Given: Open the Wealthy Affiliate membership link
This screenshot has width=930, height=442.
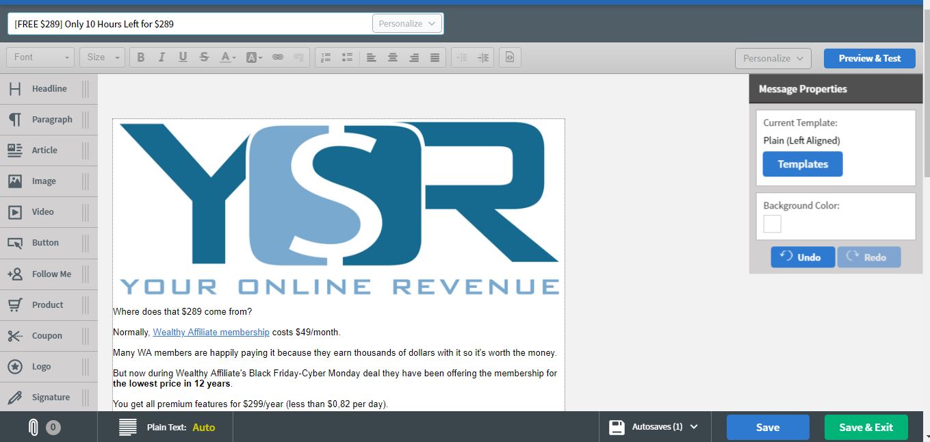Looking at the screenshot, I should coord(211,333).
